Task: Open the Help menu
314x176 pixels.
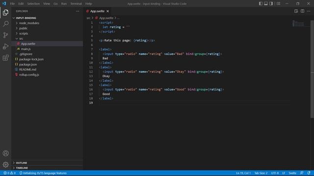Action: coord(88,3)
